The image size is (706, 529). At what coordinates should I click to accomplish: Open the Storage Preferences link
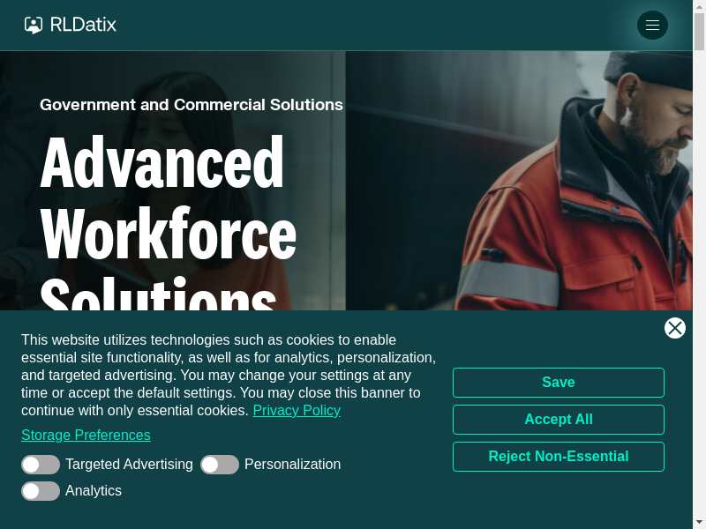coord(86,436)
